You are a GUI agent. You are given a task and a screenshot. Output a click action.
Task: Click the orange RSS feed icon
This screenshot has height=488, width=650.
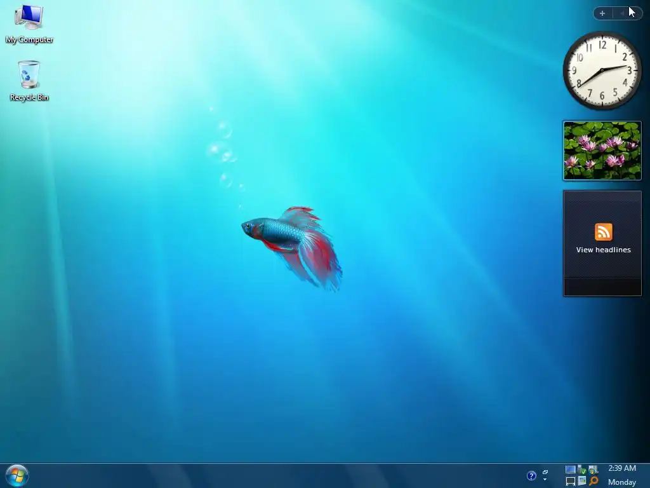coord(603,231)
